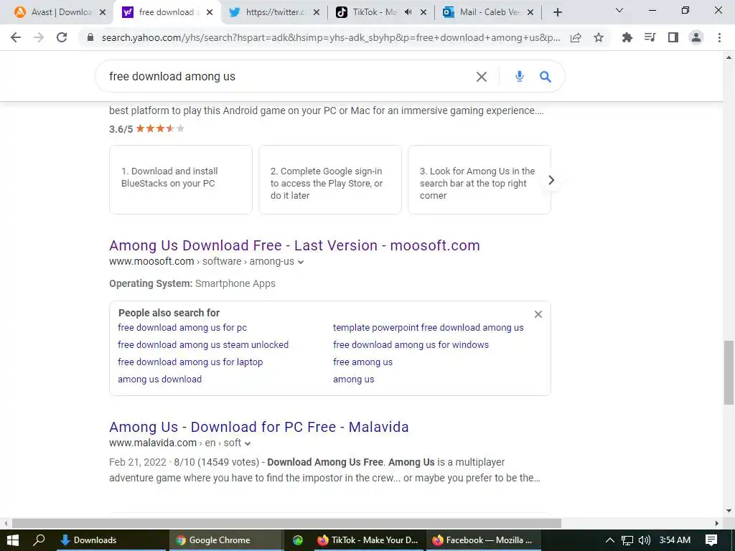Click the vertical scrollbar thumb

click(729, 372)
